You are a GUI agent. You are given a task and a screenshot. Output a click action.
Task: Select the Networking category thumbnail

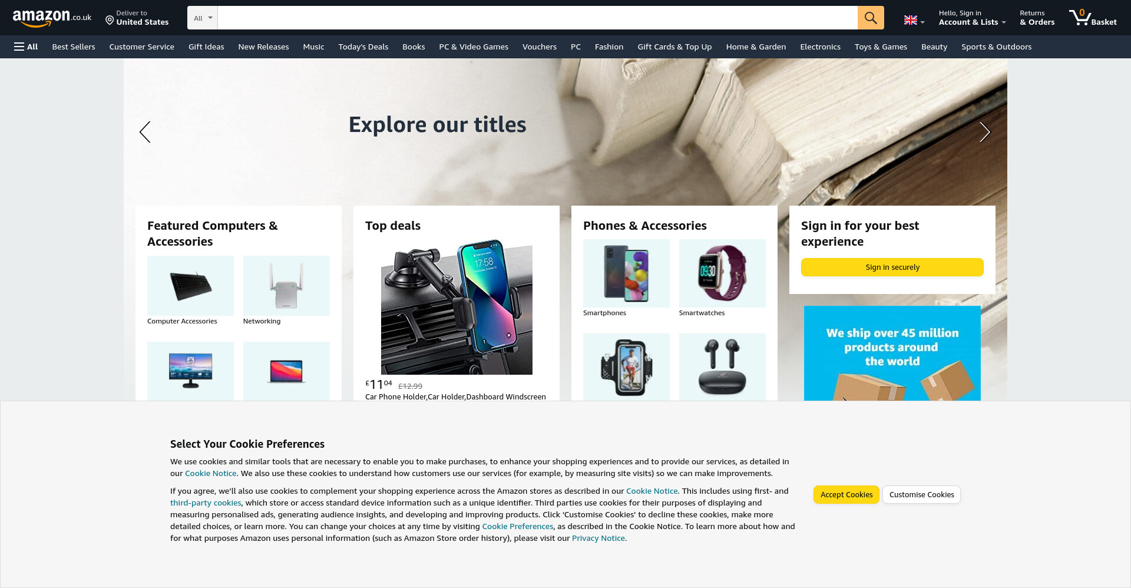click(286, 286)
